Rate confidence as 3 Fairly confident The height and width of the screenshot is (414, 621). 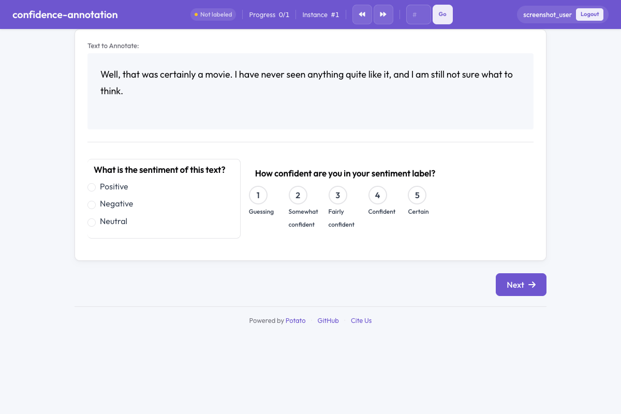pos(338,195)
